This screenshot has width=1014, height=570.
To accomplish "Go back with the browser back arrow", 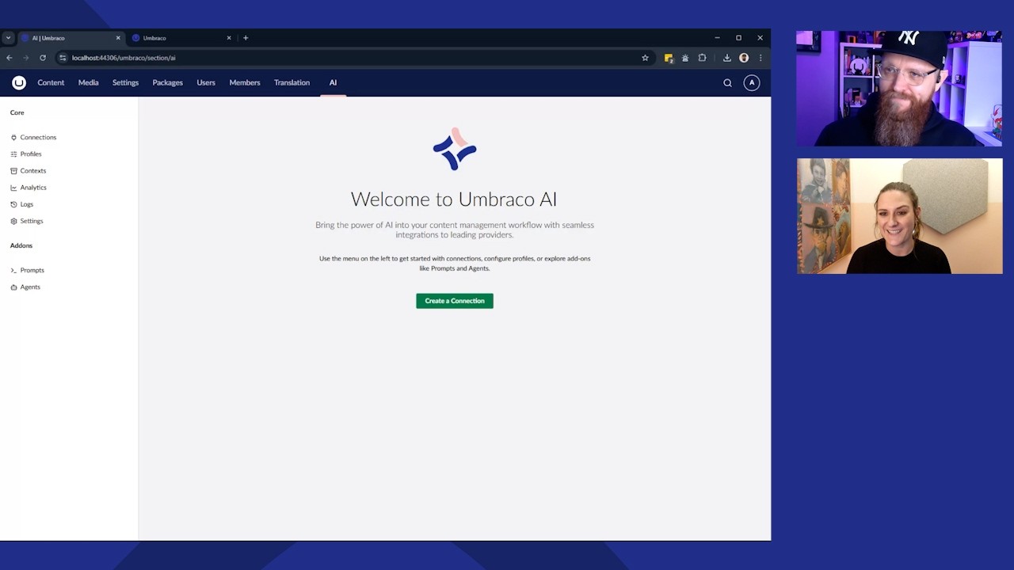I will click(10, 58).
